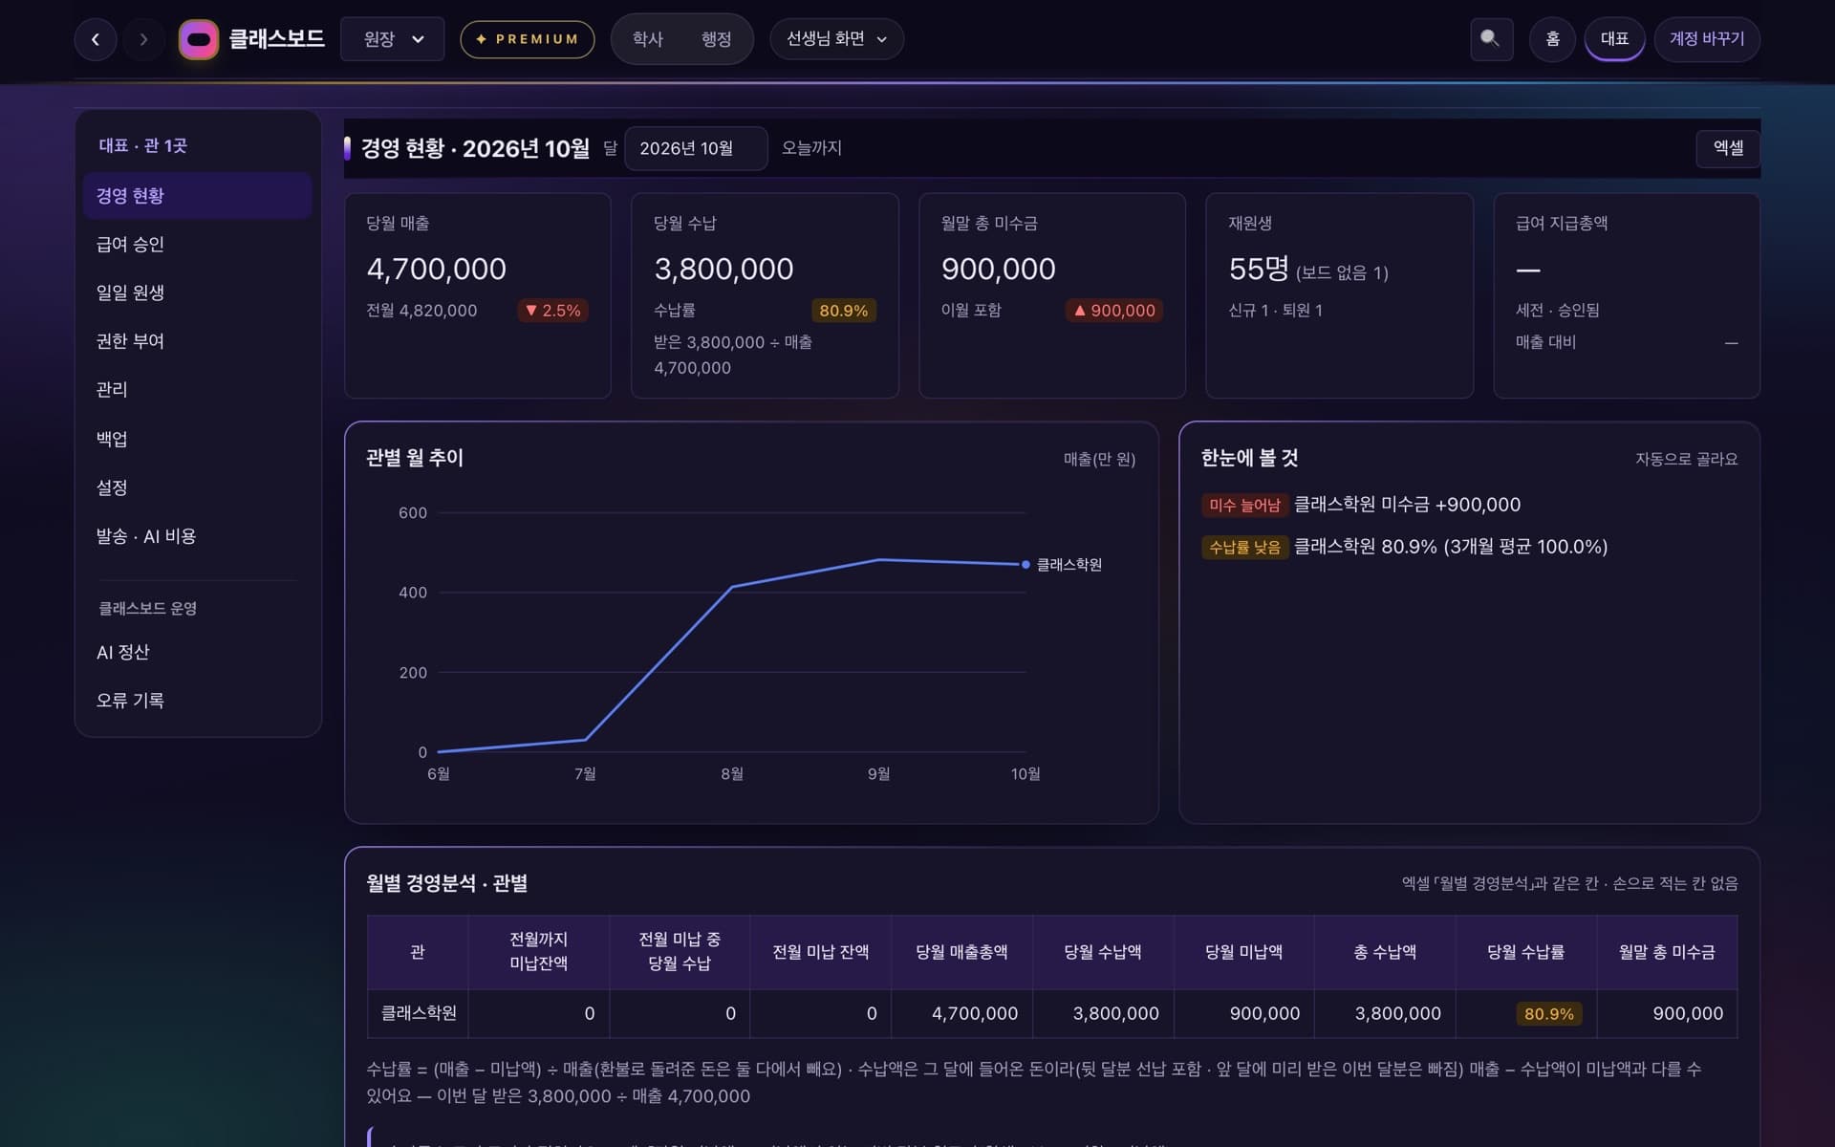Open the 2026년 10월 month picker
The image size is (1835, 1147).
[x=696, y=148]
